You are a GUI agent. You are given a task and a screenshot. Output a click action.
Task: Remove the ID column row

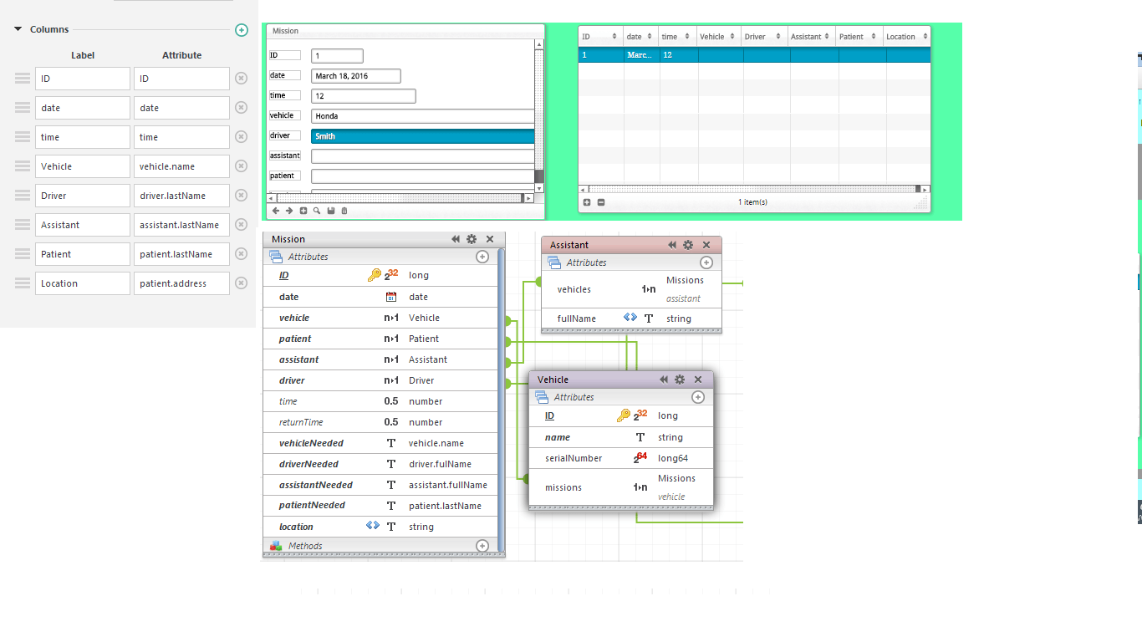[241, 79]
